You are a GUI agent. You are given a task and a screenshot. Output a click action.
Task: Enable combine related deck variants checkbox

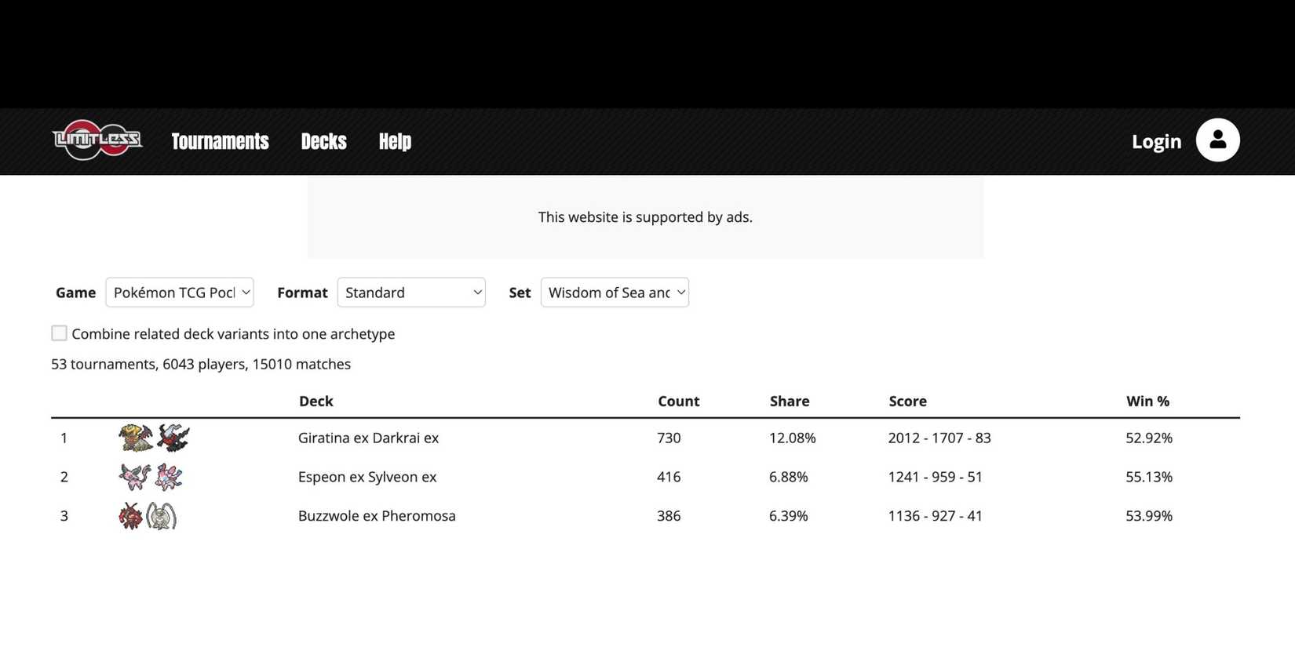point(59,333)
